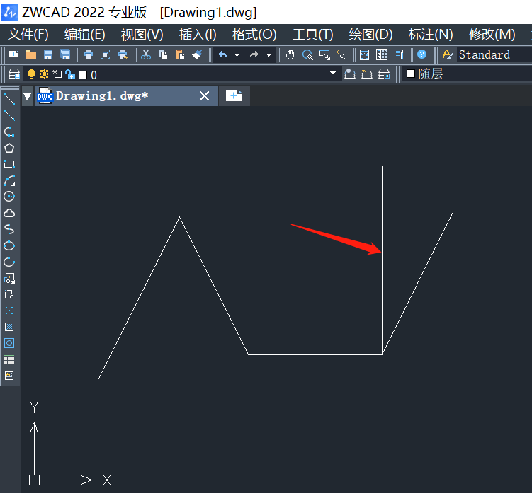
Task: Select the Polygon tool
Action: click(x=9, y=148)
